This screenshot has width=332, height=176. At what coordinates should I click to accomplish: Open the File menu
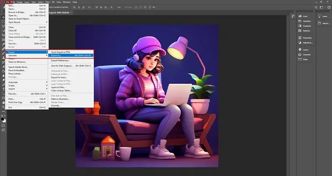click(x=7, y=2)
